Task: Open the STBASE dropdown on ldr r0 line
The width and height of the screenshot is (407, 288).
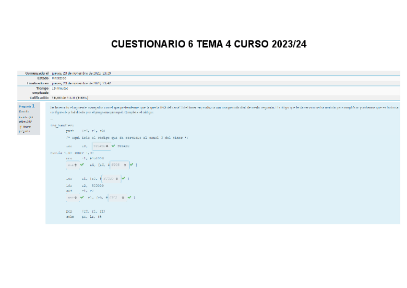Action: (x=100, y=146)
